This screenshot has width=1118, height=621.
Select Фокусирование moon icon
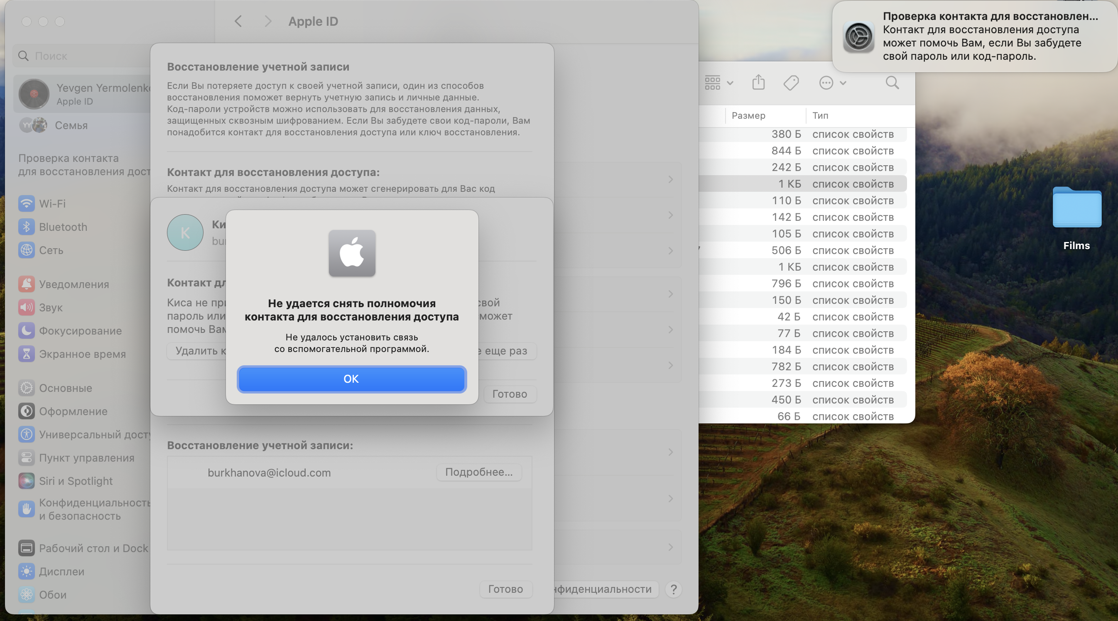point(27,330)
